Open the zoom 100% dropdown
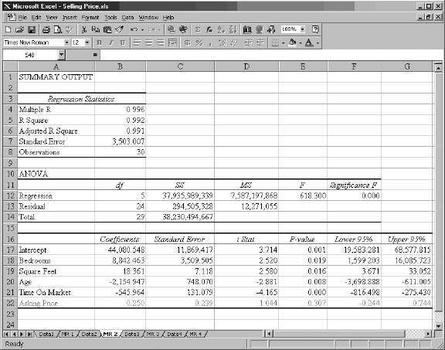 [x=303, y=29]
